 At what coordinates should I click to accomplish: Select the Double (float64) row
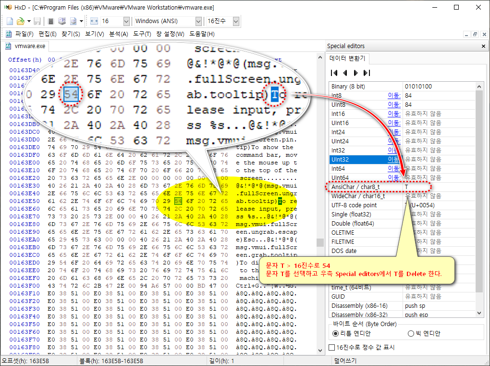(402, 223)
